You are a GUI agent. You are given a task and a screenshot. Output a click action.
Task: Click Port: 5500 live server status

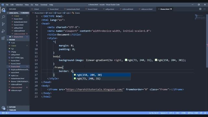pos(193,113)
